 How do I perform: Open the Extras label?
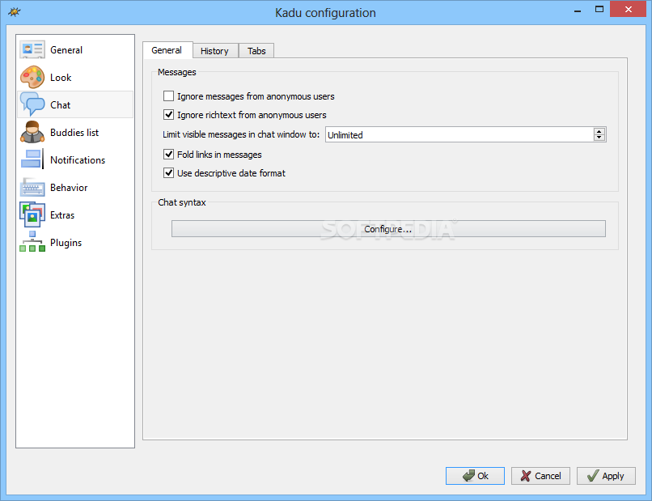pos(62,215)
